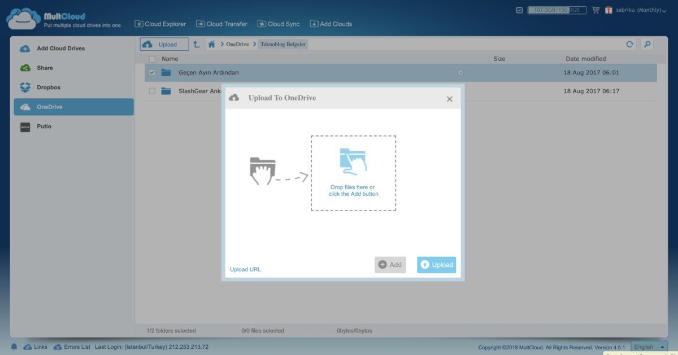Screen dimensions: 678x355
Task: Toggle the select-all checkbox beside Name
Action: click(152, 59)
